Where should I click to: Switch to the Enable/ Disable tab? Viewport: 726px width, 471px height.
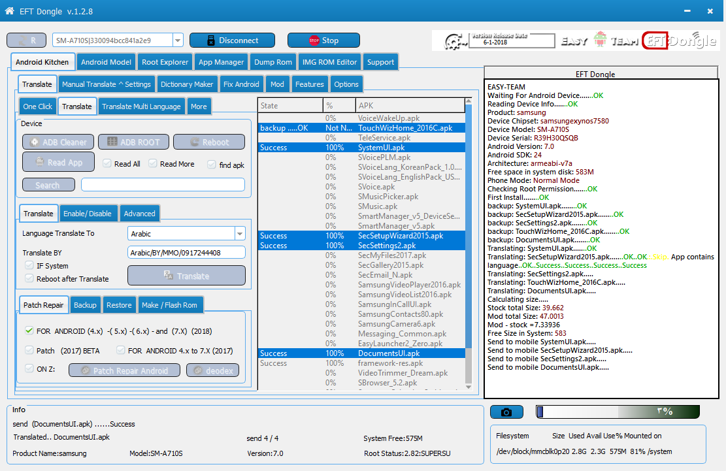[x=88, y=214]
